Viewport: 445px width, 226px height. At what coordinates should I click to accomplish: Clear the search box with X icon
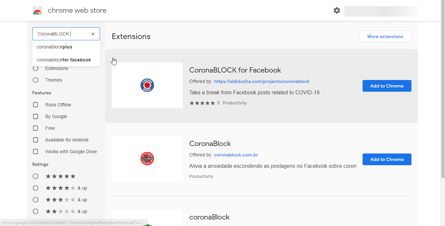click(x=93, y=34)
